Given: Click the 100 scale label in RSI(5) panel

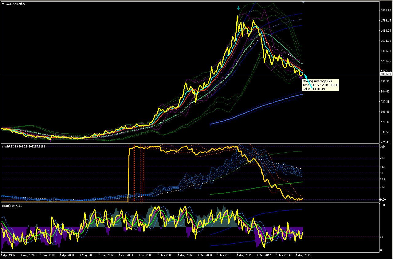Looking at the screenshot, I should (x=383, y=205).
